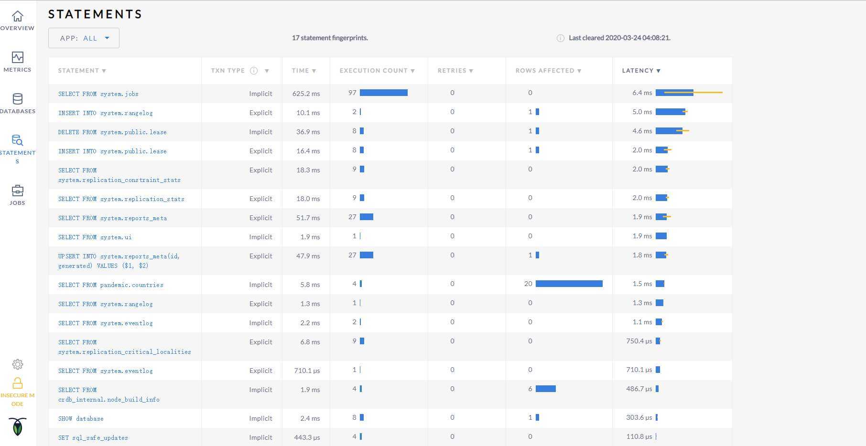Click the 51.7 ms time cell
866x446 pixels.
point(308,218)
